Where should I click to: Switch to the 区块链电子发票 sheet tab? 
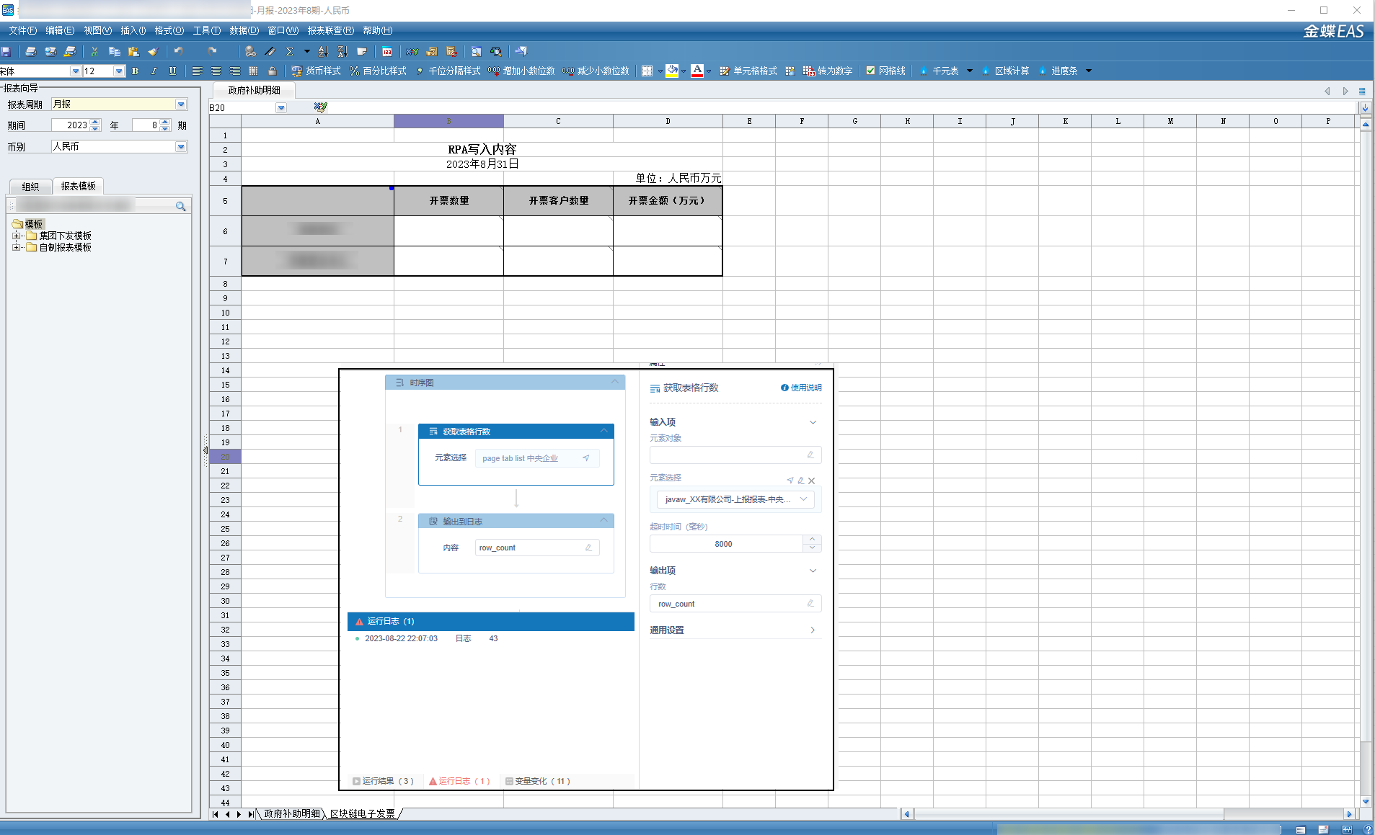(362, 813)
